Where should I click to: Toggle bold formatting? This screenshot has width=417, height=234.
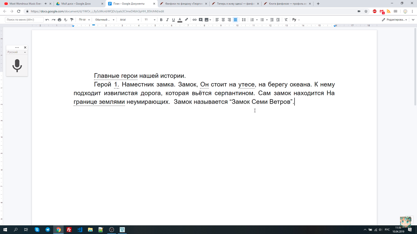point(161,20)
